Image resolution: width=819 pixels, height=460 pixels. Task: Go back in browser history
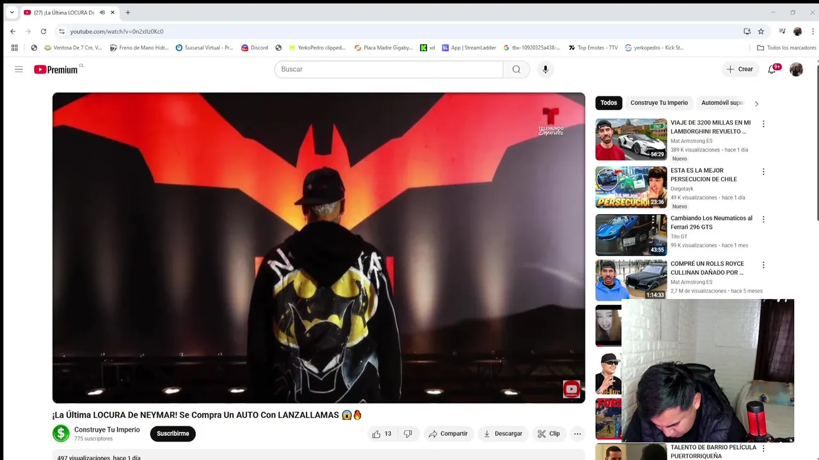tap(13, 31)
